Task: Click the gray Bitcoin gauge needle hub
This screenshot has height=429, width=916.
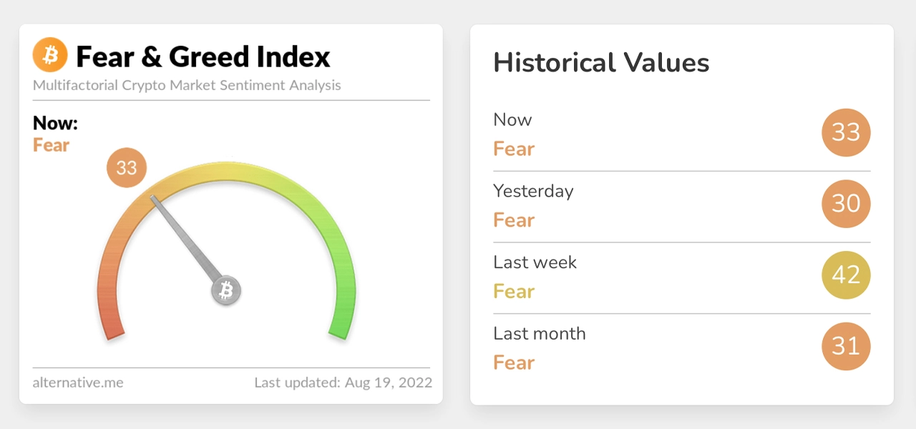Action: [226, 290]
